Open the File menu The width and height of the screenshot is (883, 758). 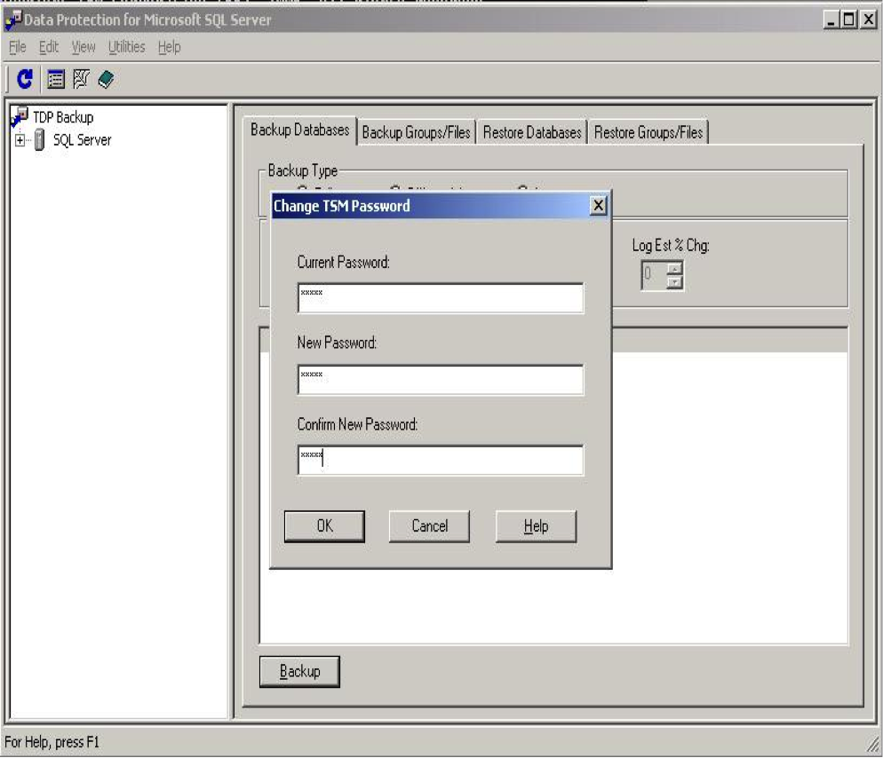click(x=18, y=47)
